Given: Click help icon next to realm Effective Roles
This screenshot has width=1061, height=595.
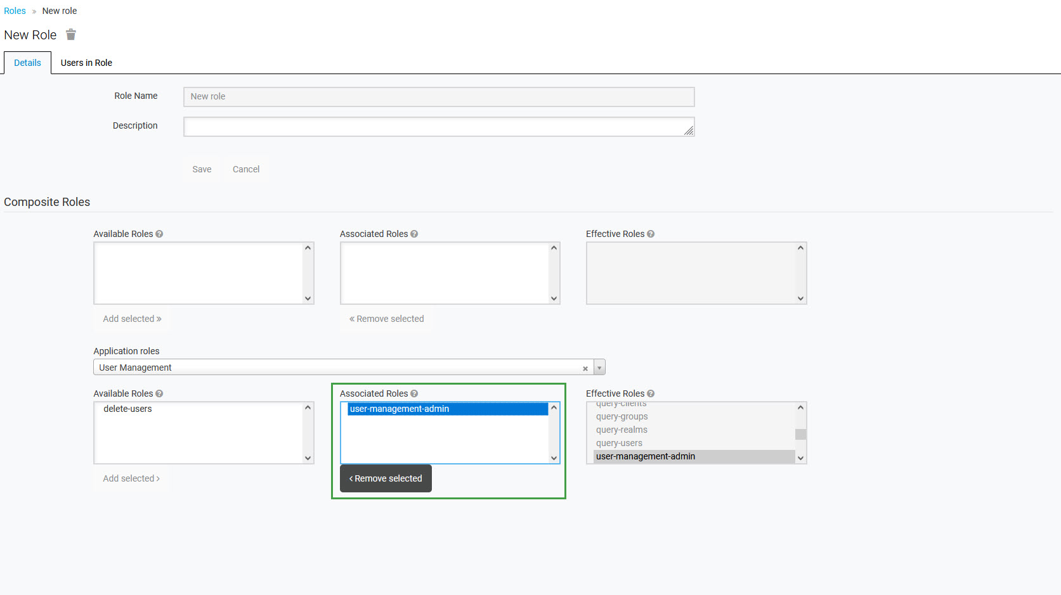Looking at the screenshot, I should (651, 234).
